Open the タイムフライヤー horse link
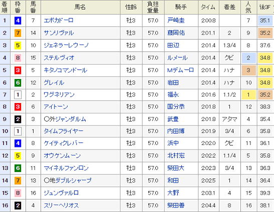The width and height of the screenshot is (274, 212). (64, 131)
